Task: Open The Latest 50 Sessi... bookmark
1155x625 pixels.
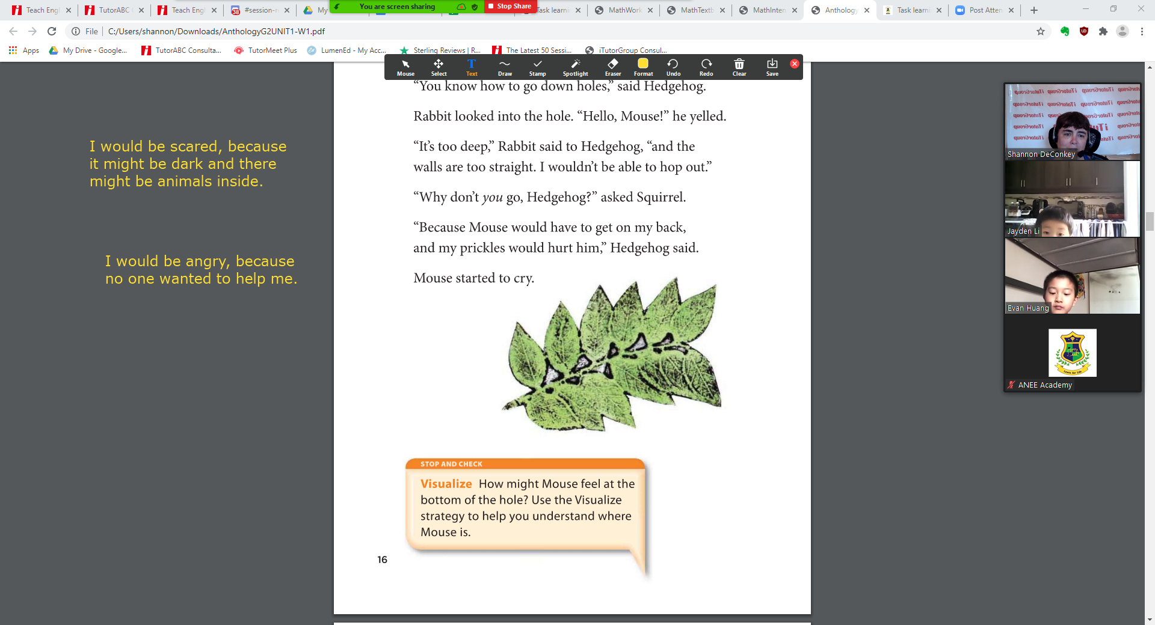Action: coord(532,50)
